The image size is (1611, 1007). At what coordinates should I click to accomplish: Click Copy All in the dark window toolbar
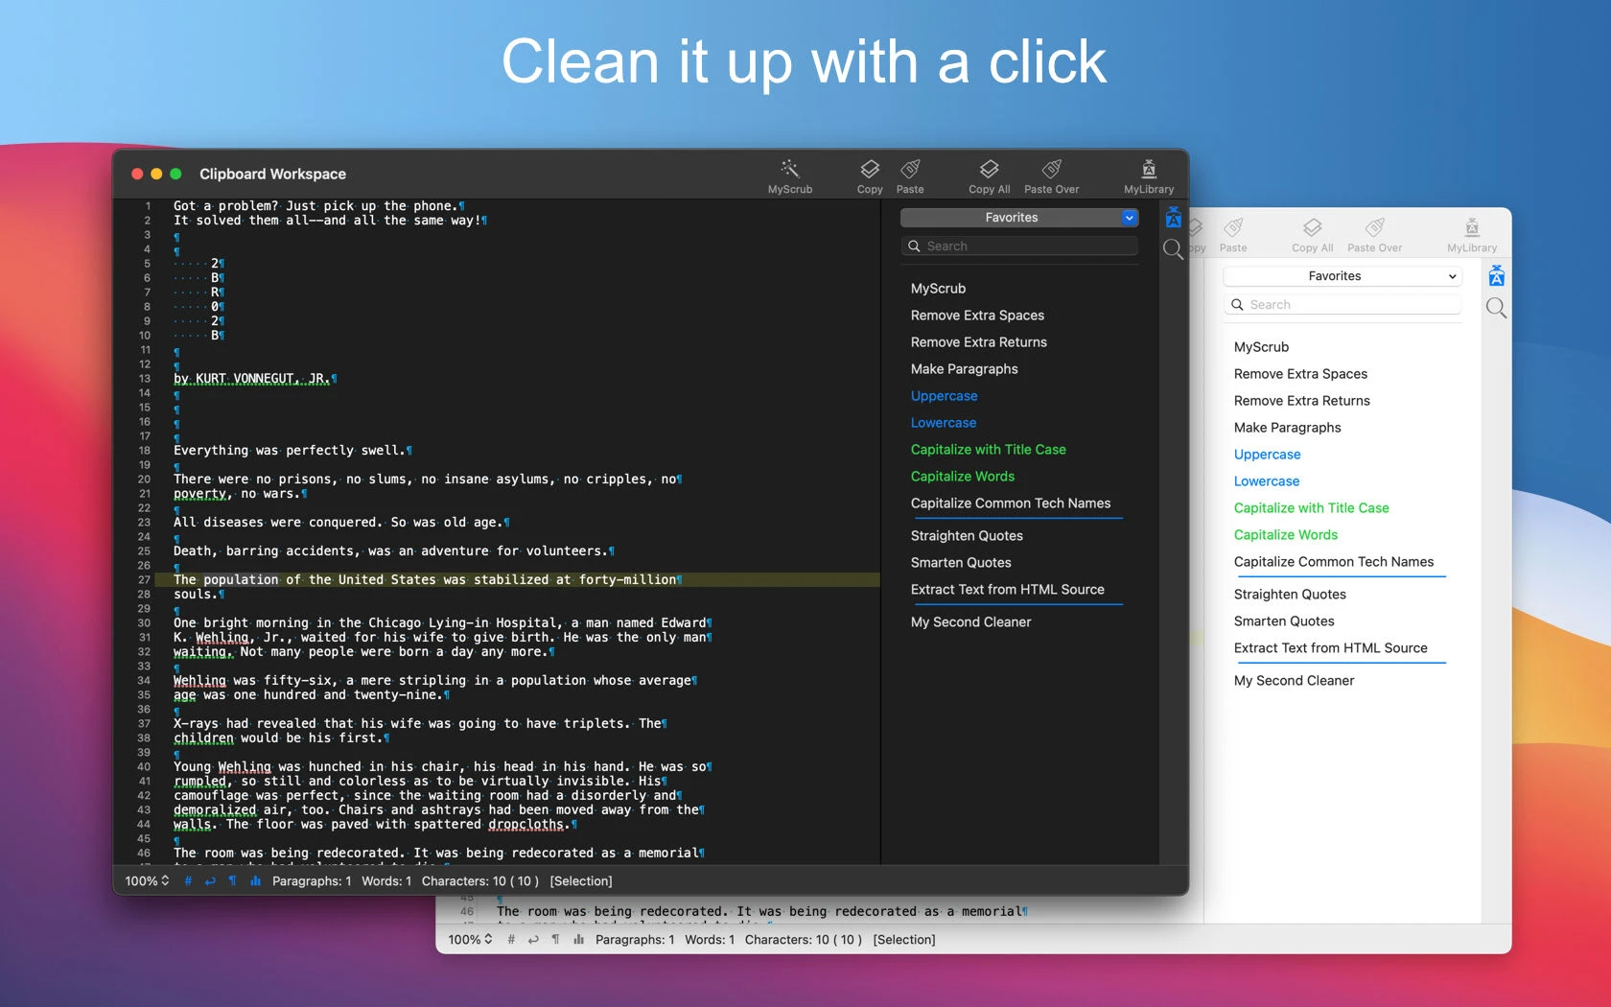coord(989,170)
